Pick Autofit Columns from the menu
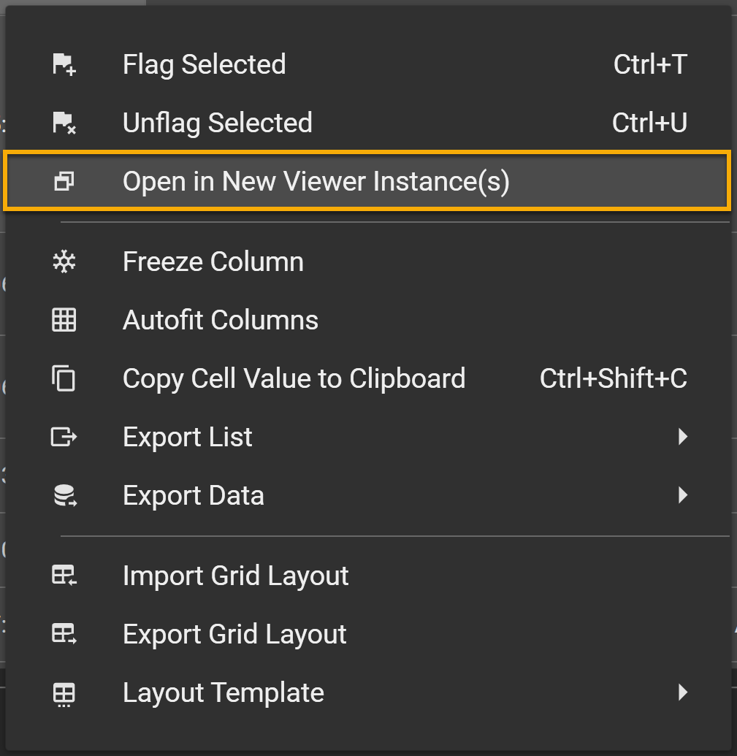 [x=220, y=321]
